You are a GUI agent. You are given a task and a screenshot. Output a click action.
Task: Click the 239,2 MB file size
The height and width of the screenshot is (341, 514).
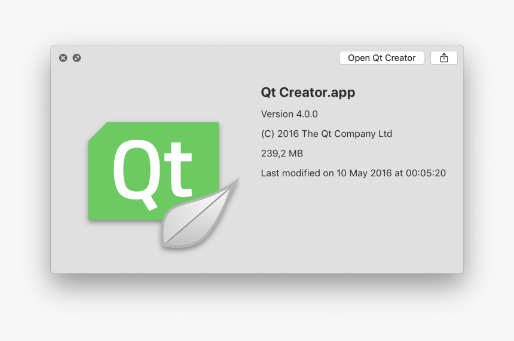point(282,153)
